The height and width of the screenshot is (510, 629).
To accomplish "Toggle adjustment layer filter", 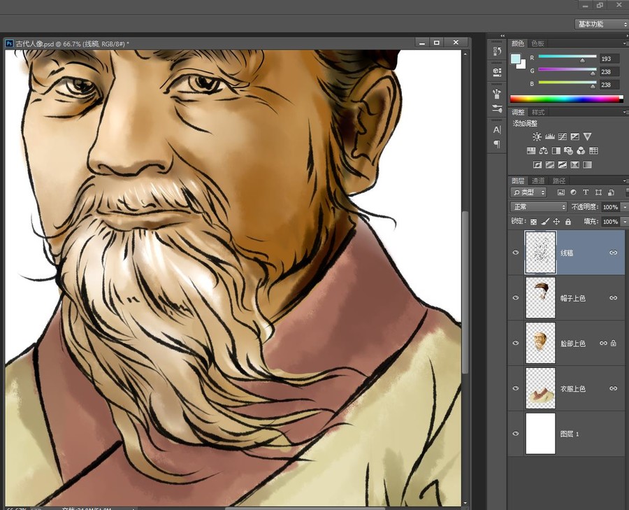I will pyautogui.click(x=573, y=192).
